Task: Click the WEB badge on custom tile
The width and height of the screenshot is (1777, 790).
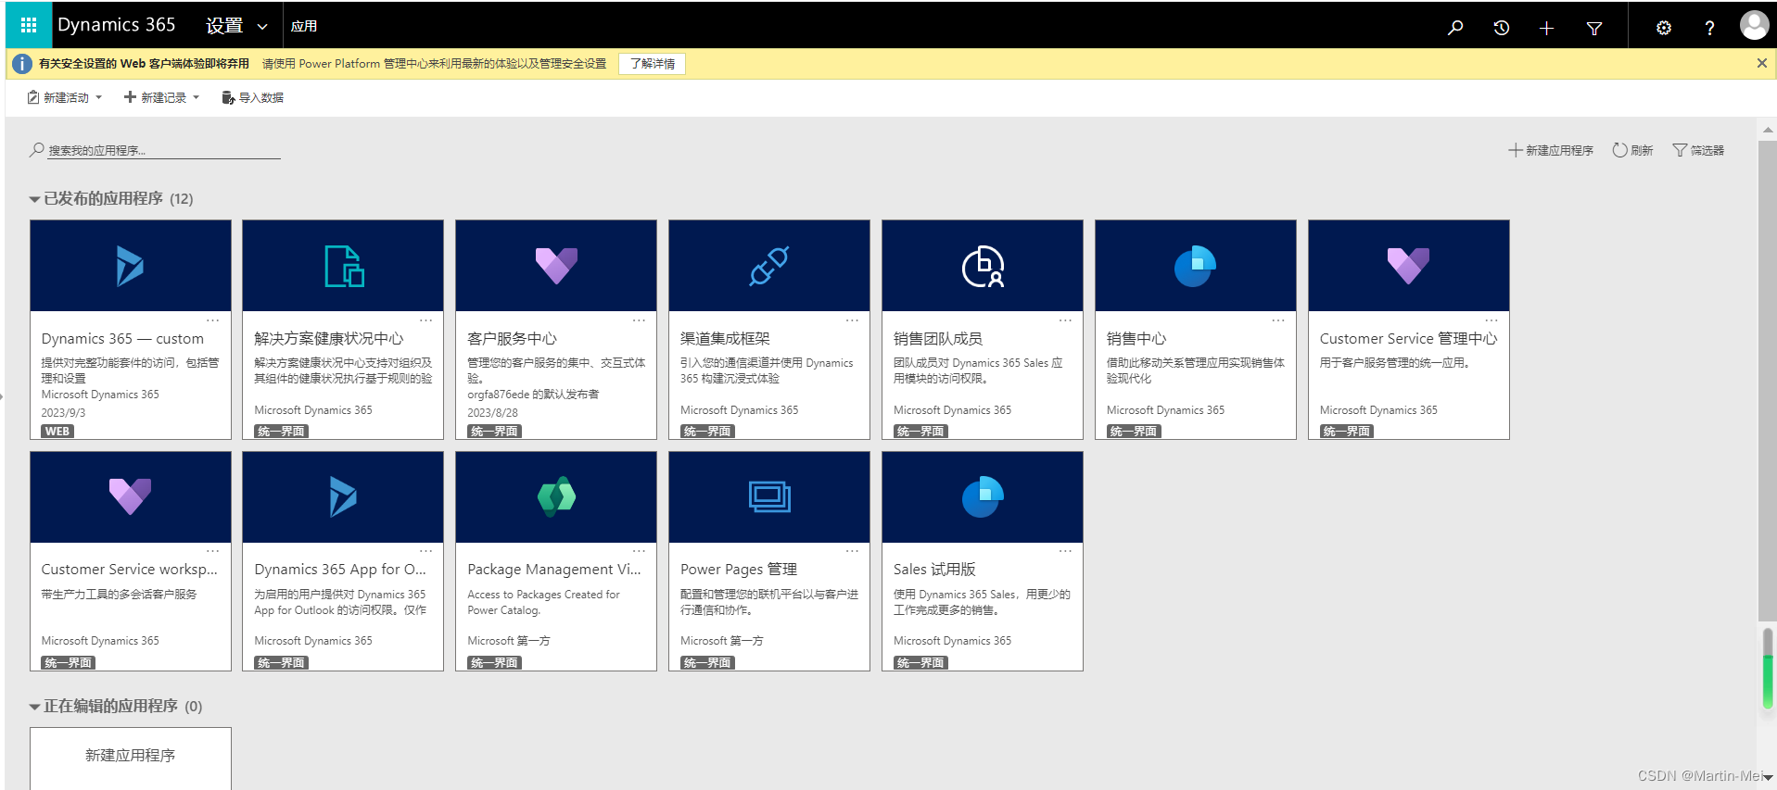Action: (x=57, y=432)
